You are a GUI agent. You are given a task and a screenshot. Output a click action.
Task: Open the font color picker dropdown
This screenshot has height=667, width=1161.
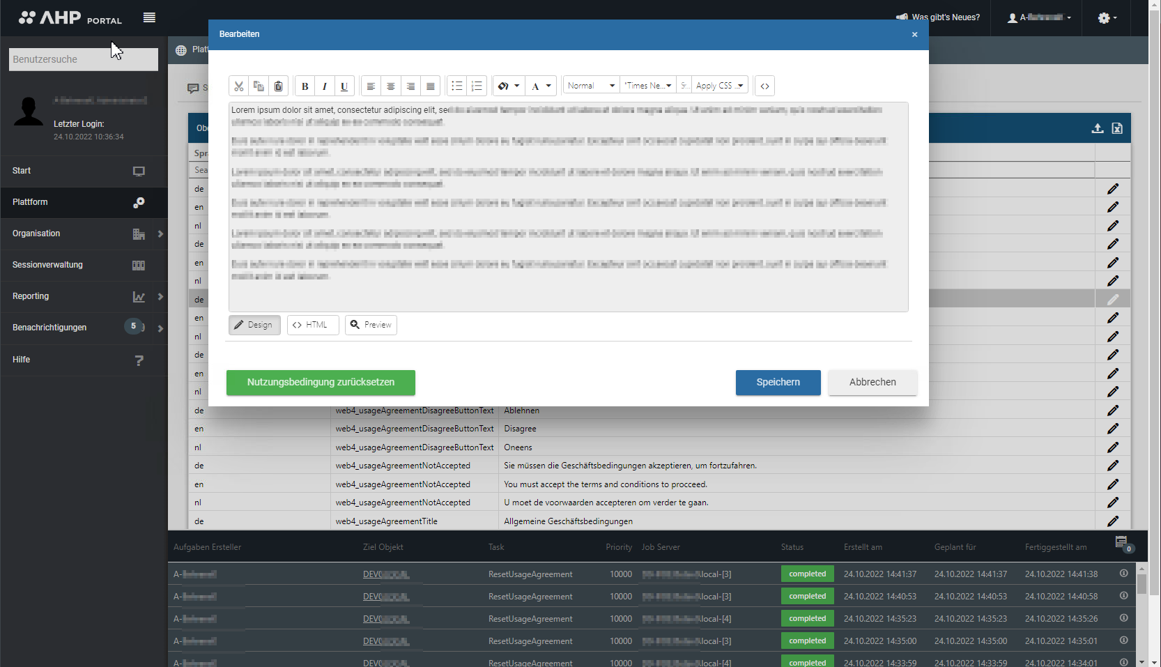point(541,86)
